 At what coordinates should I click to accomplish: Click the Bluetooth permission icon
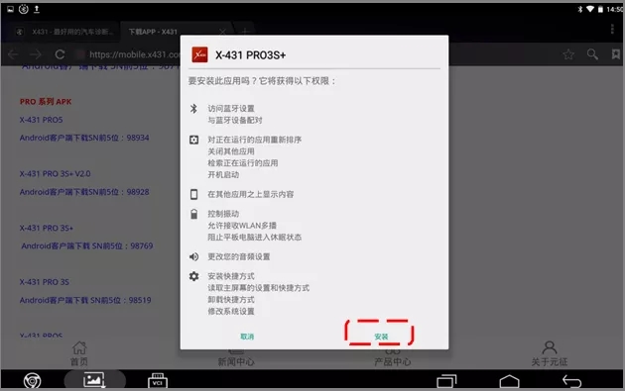(193, 109)
